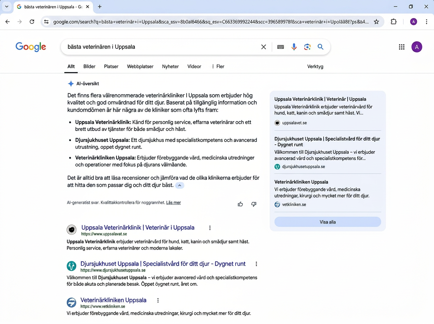Click djursjukhusetuppsala.se source favicon
434x324 pixels.
pos(277,167)
